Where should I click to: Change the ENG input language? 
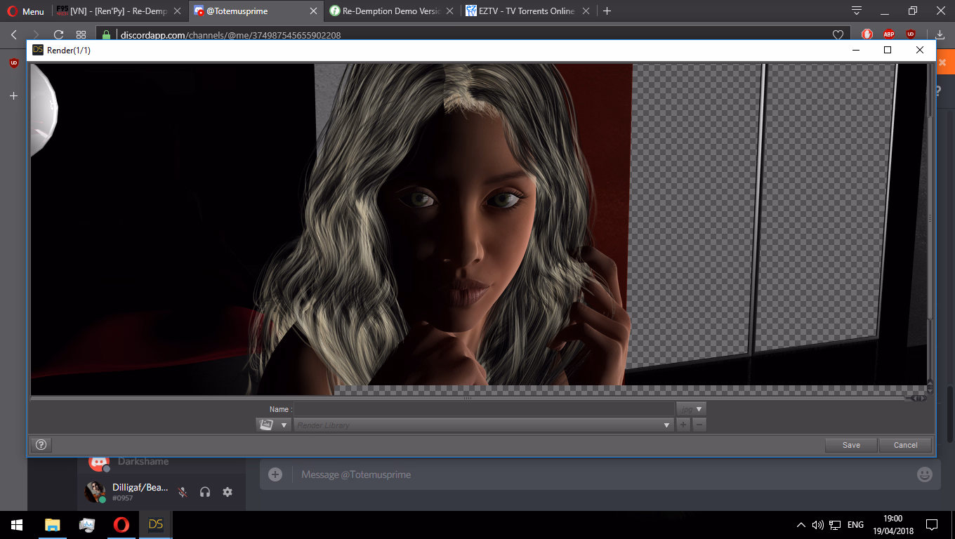[x=855, y=525]
